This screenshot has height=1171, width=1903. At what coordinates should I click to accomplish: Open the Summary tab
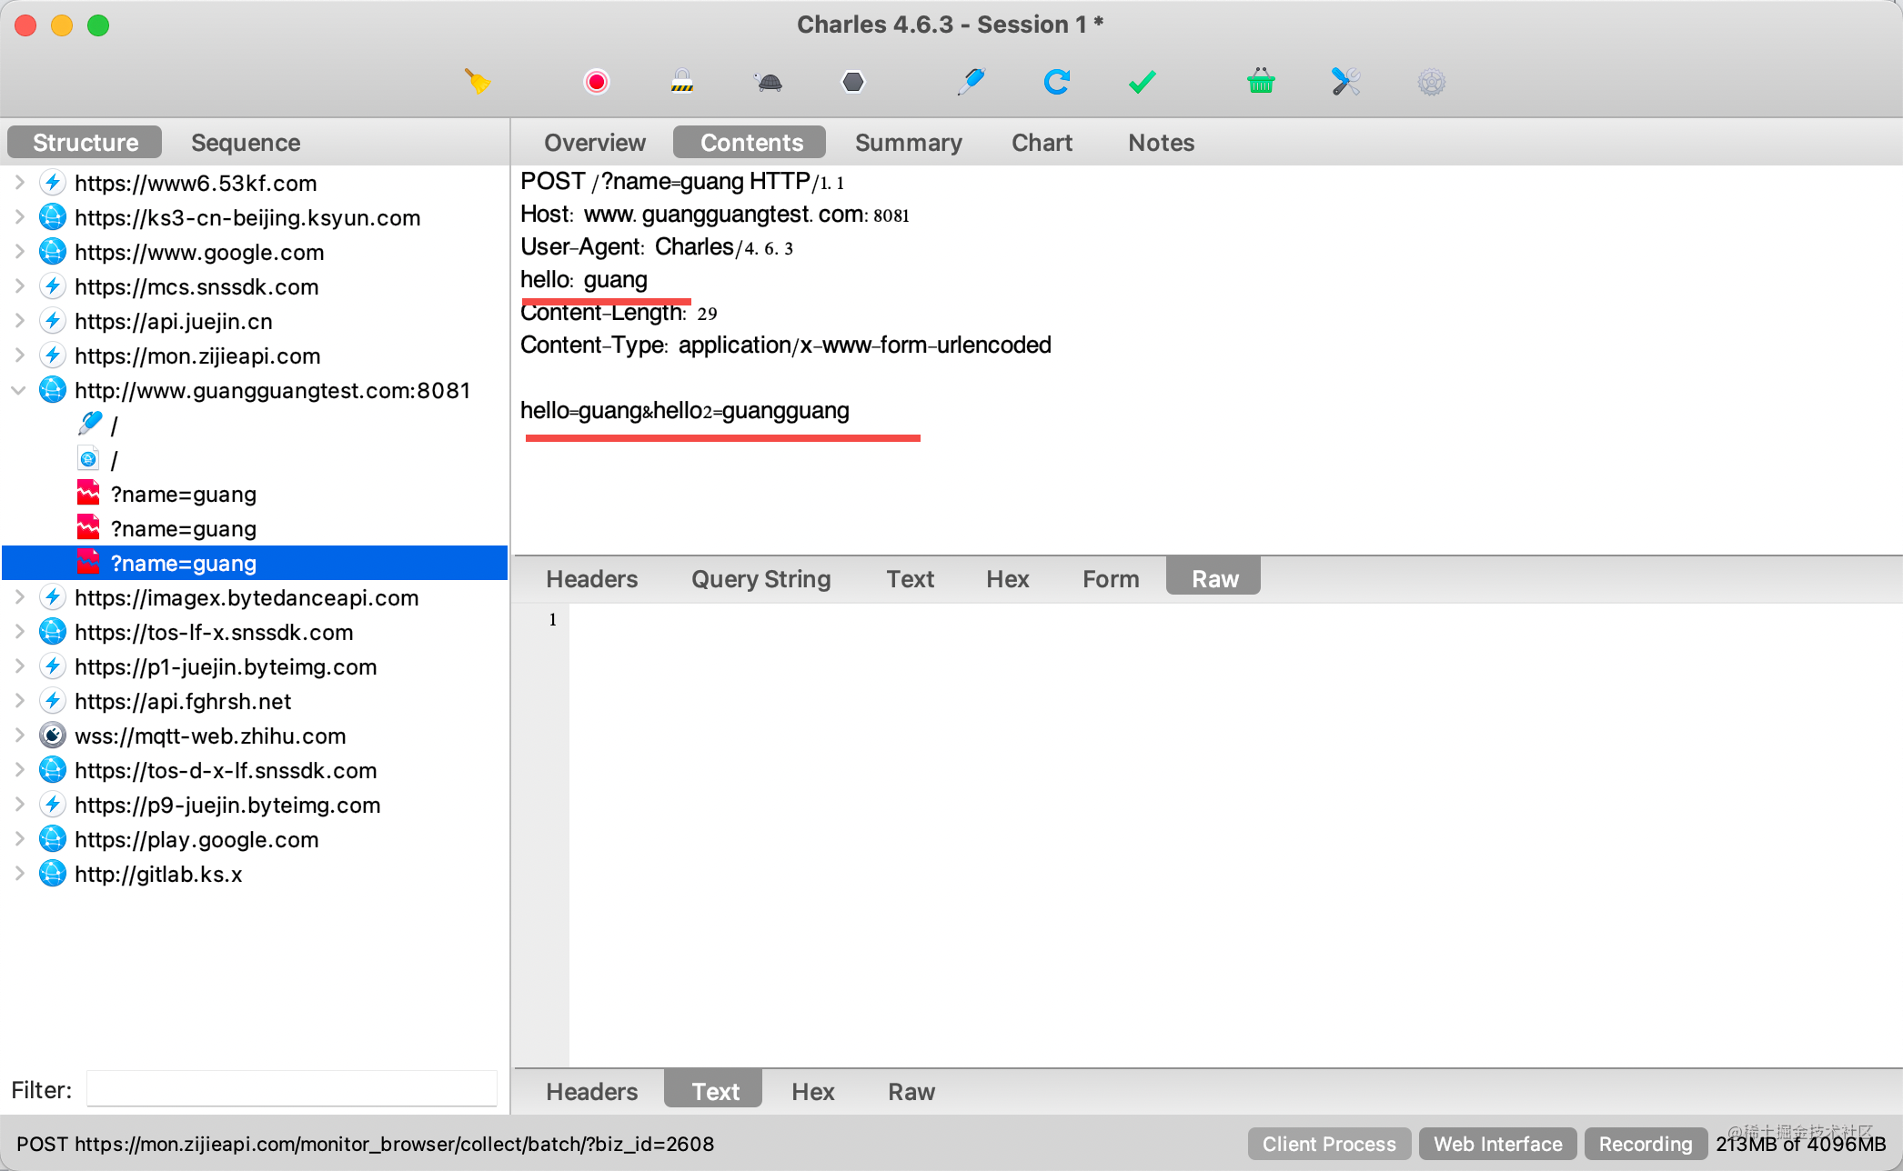tap(908, 143)
